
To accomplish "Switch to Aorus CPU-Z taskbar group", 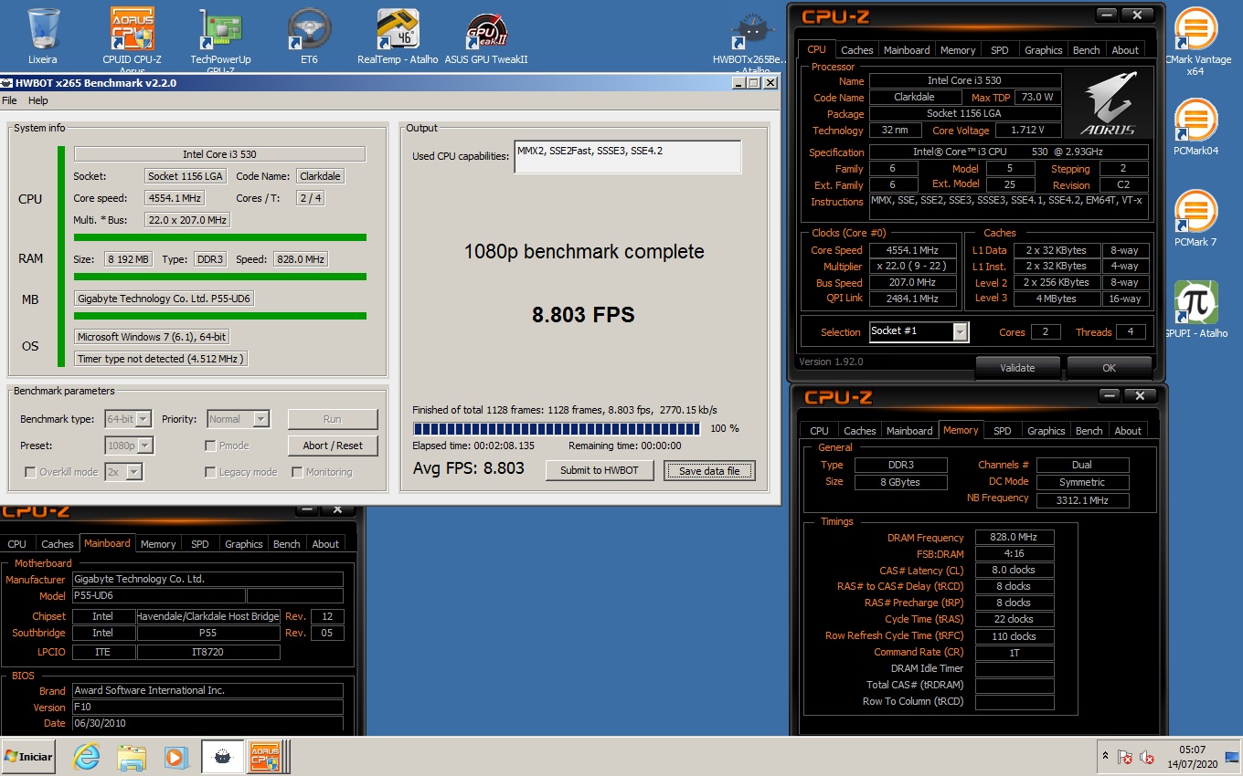I will click(268, 757).
